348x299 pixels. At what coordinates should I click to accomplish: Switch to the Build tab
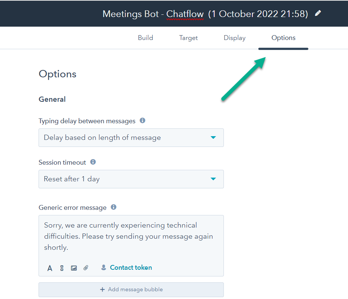tap(145, 37)
